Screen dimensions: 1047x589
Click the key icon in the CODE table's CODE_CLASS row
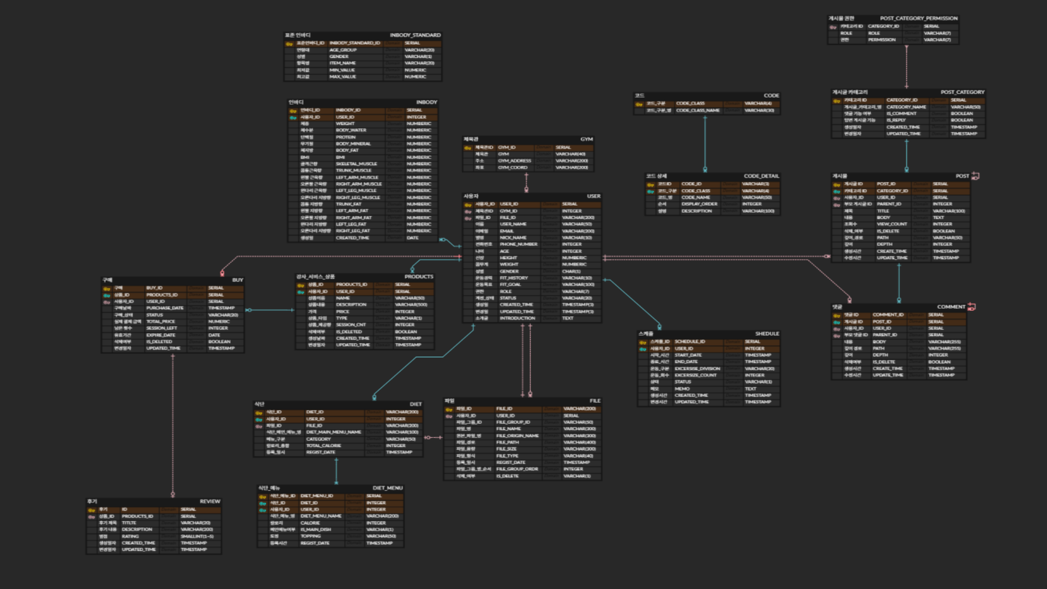pos(639,104)
